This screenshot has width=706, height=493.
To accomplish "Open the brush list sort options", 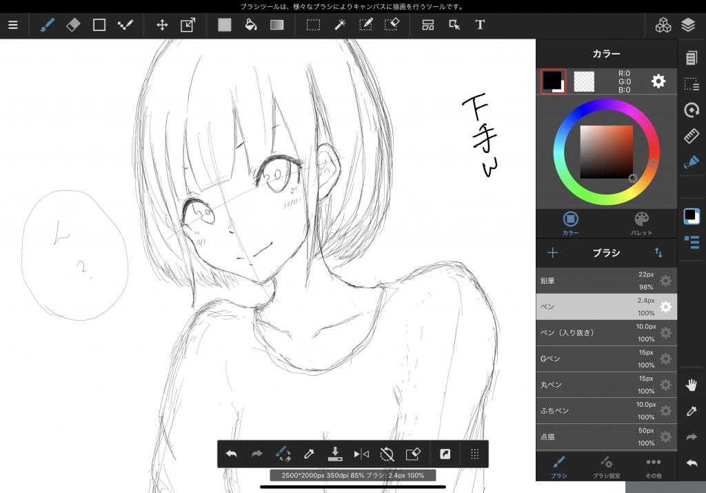I will [658, 253].
